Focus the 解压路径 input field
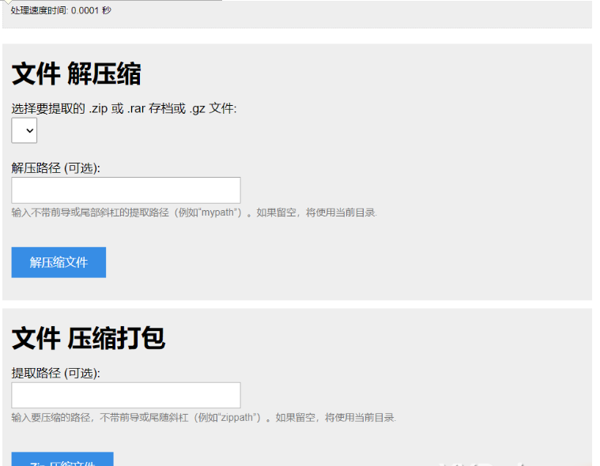 coord(126,190)
